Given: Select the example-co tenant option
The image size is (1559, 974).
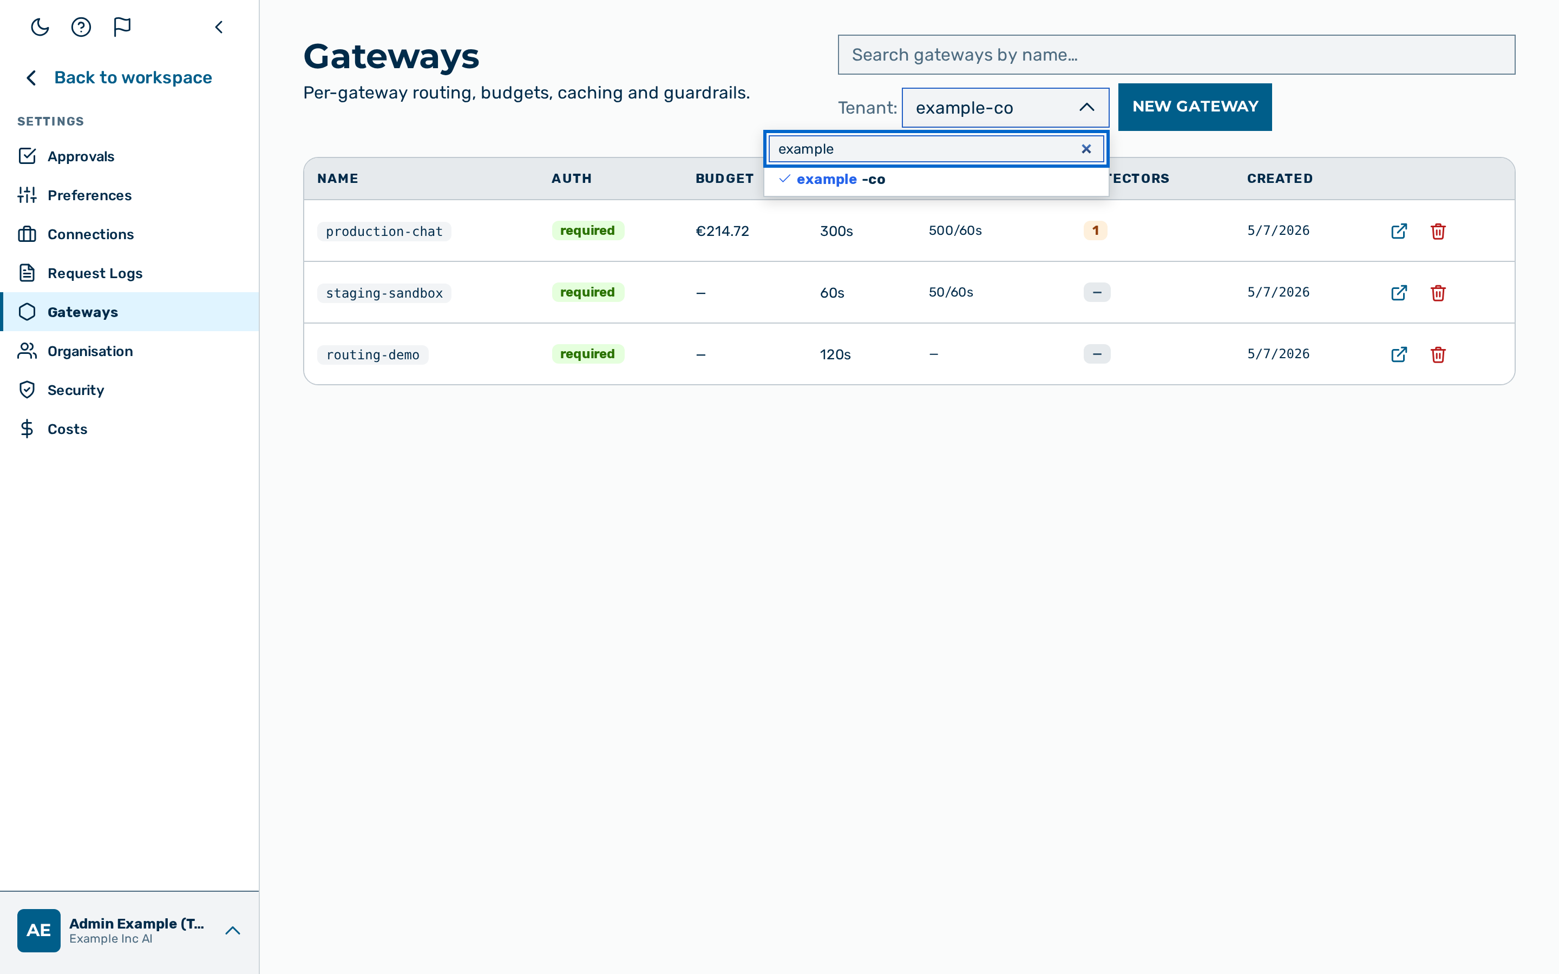Looking at the screenshot, I should pyautogui.click(x=936, y=180).
